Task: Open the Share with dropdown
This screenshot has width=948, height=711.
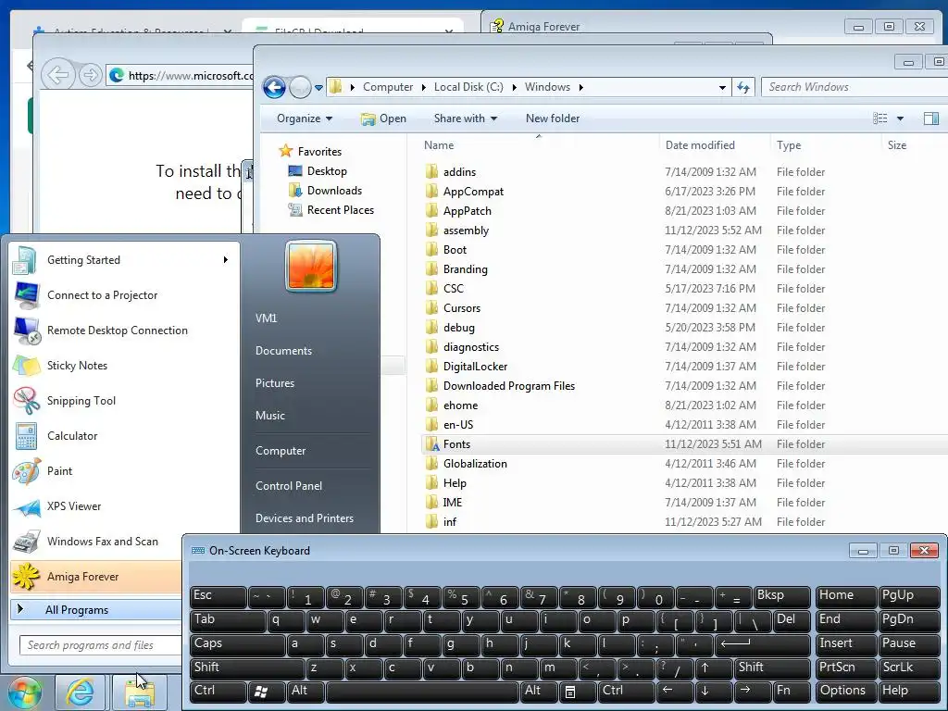Action: click(466, 118)
